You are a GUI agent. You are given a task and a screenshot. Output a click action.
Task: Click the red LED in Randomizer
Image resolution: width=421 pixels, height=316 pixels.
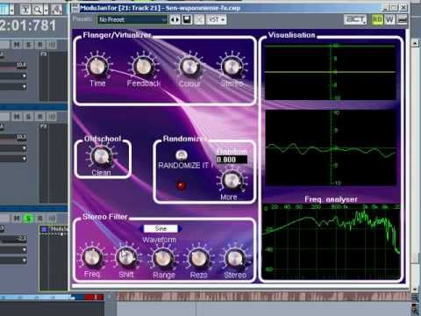point(181,185)
